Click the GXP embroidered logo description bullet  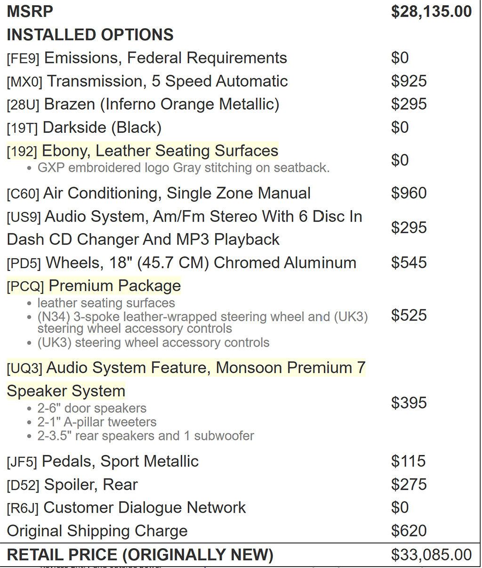click(179, 168)
